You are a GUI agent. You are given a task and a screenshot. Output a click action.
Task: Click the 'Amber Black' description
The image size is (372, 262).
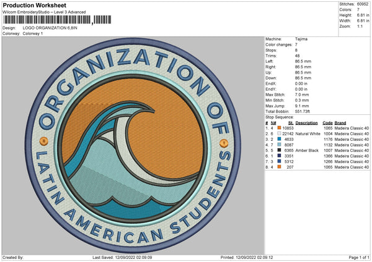pyautogui.click(x=307, y=150)
